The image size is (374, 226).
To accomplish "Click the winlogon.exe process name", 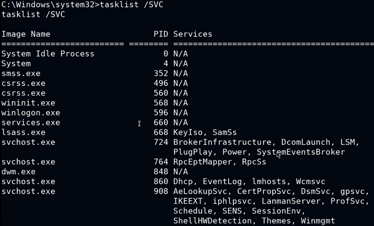I will pos(31,113).
